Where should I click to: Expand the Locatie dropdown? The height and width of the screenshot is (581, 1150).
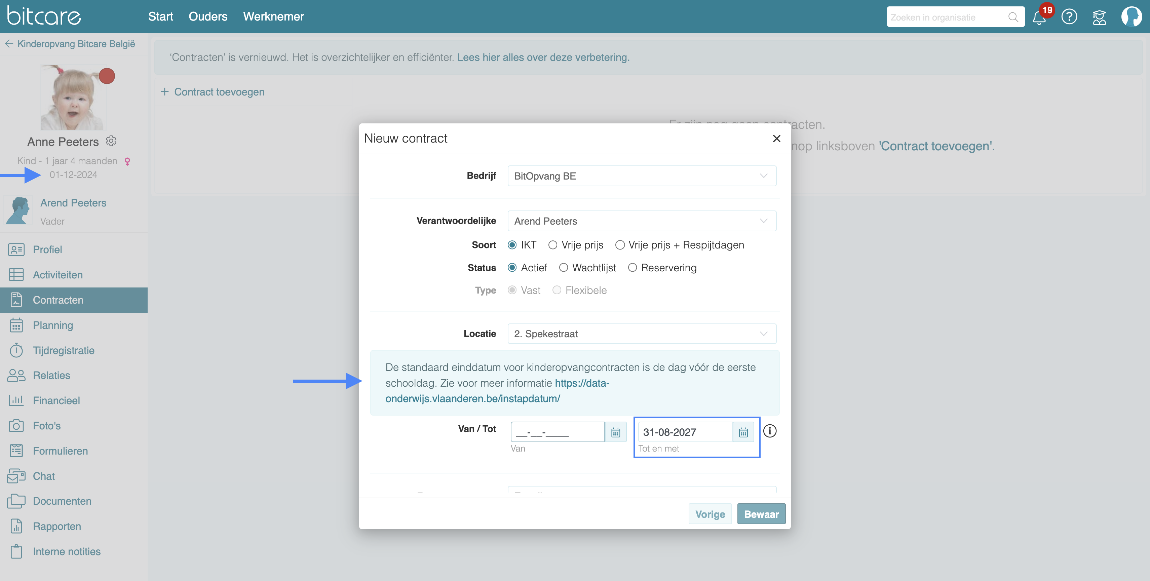point(642,334)
